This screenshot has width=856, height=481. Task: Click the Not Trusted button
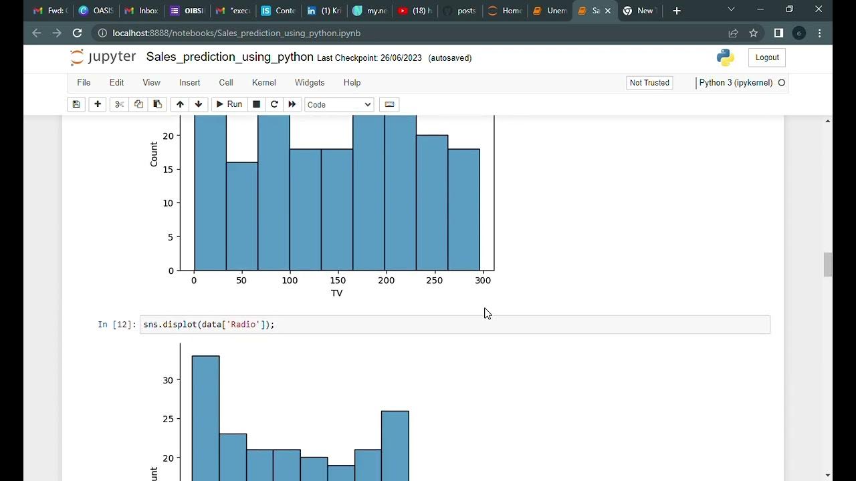tap(649, 83)
